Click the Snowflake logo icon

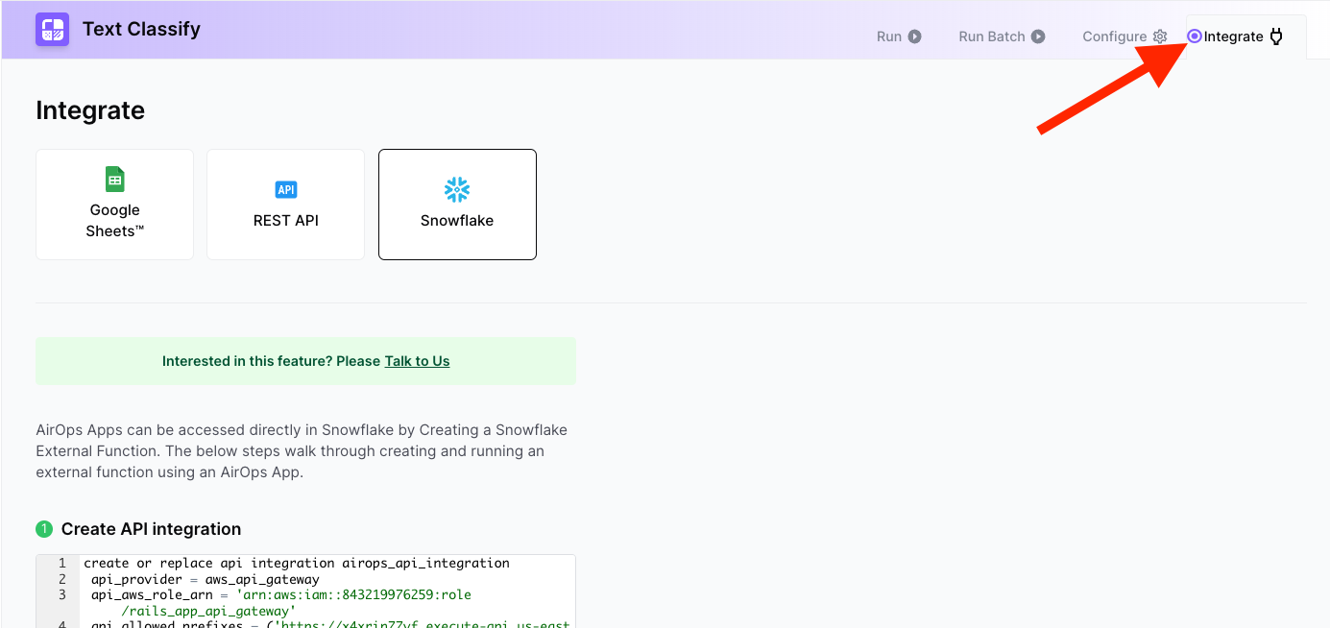click(457, 189)
